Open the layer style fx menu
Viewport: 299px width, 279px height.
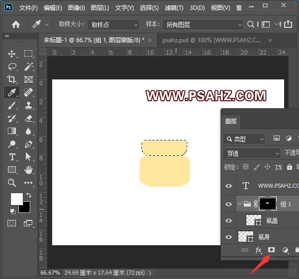click(x=258, y=250)
